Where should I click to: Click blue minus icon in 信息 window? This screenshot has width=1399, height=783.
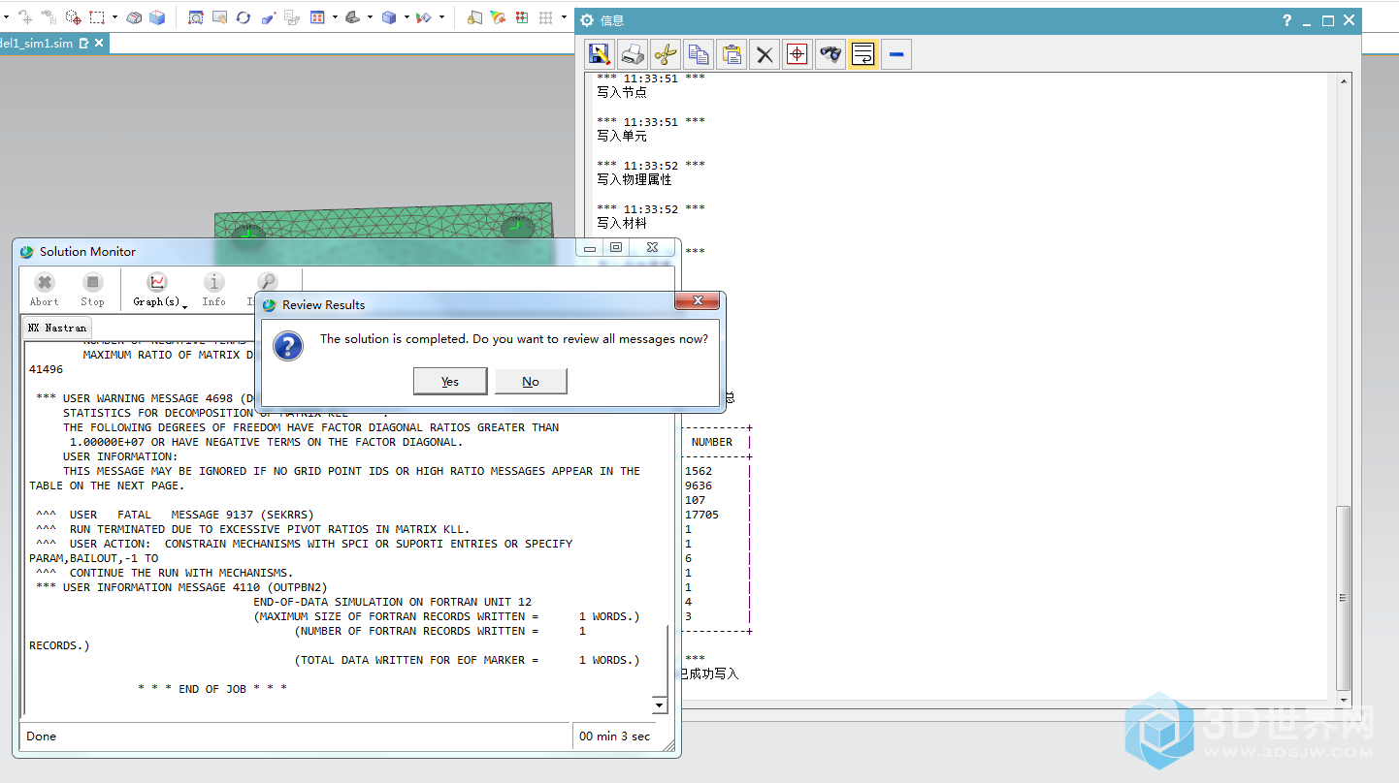pyautogui.click(x=896, y=54)
